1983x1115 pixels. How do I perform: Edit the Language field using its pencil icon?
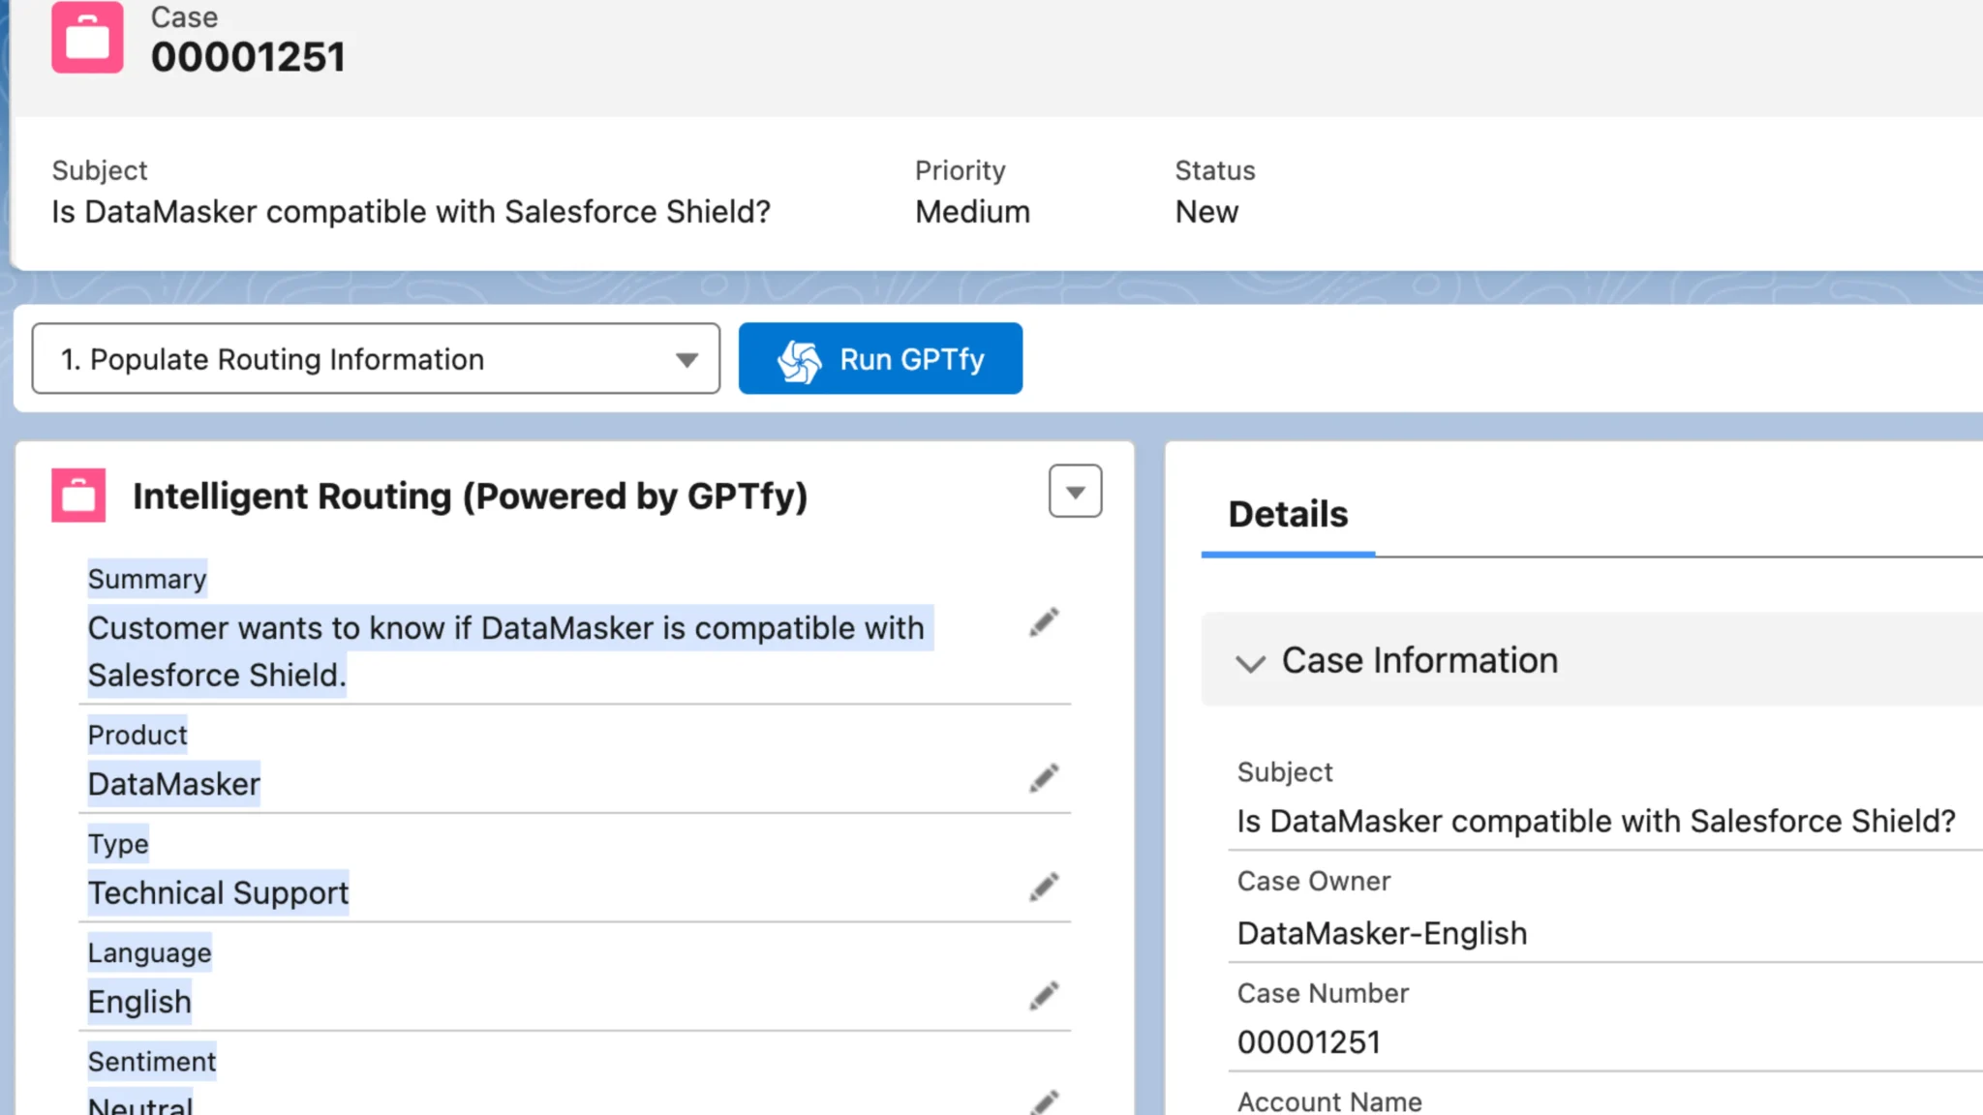pos(1045,996)
